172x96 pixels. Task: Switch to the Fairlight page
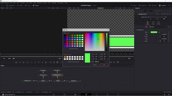[107, 95]
